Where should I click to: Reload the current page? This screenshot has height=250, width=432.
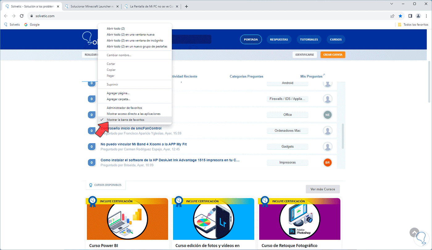22,16
